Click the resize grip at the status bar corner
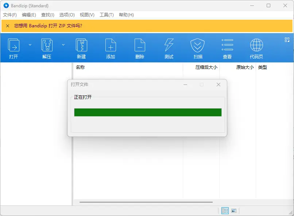 pos(291,213)
